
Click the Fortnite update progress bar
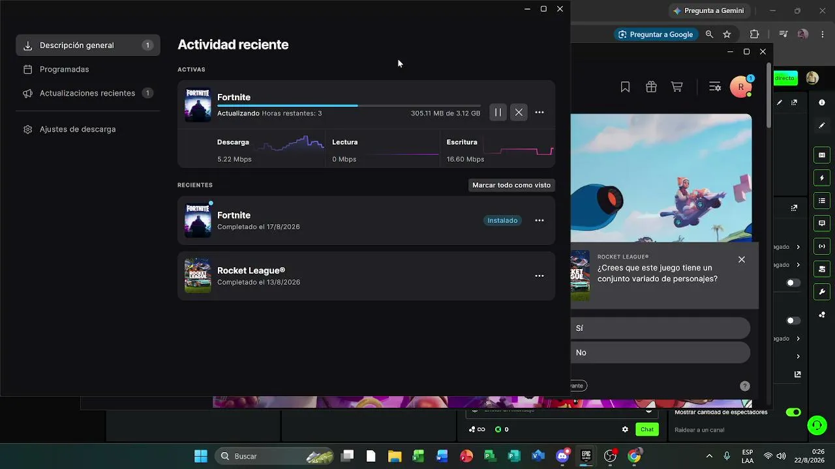[349, 106]
